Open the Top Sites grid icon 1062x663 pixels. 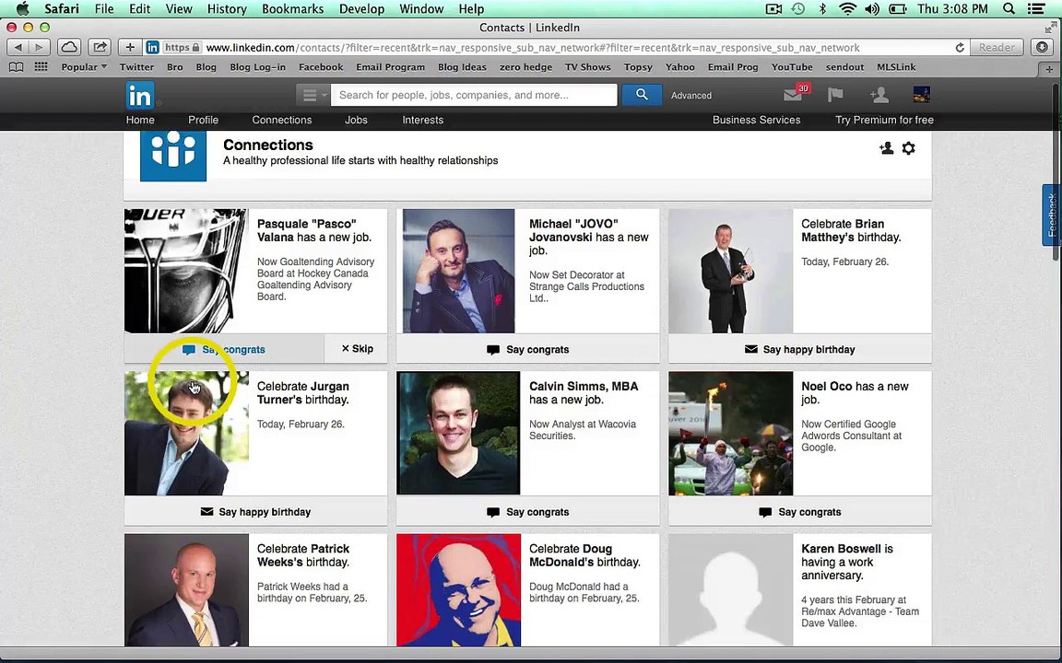coord(41,67)
